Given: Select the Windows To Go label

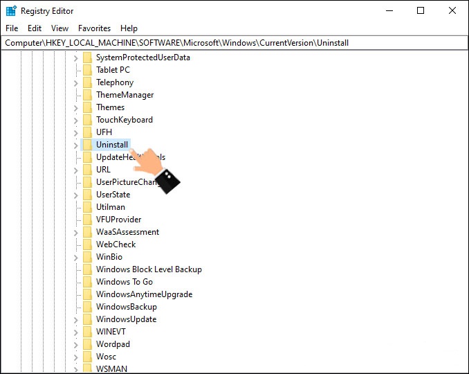Looking at the screenshot, I should coord(124,282).
